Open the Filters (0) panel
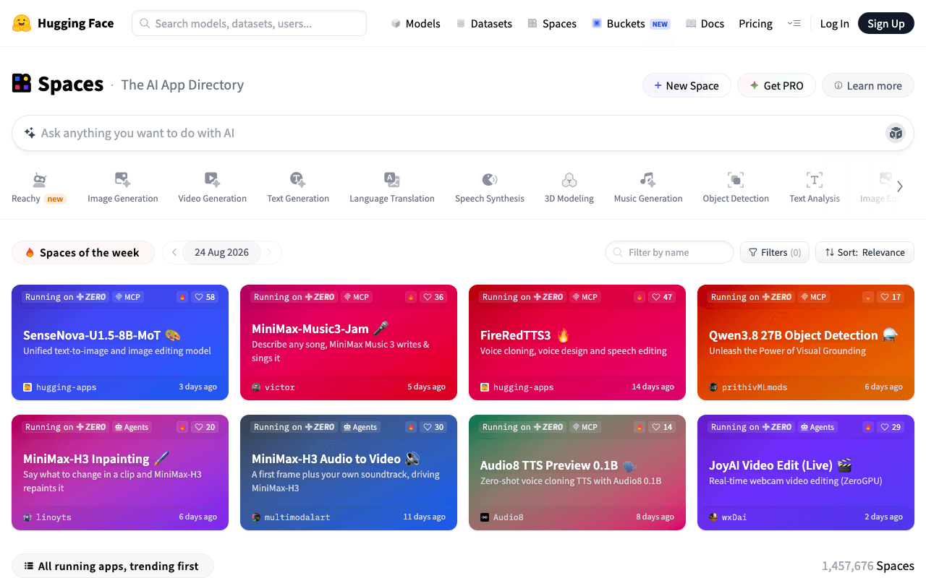 point(775,252)
